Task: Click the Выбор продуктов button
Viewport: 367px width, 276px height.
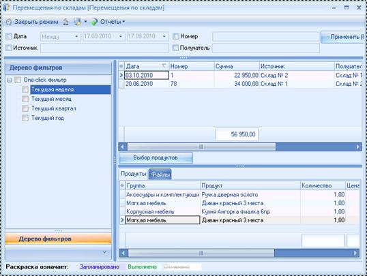Action: click(156, 157)
